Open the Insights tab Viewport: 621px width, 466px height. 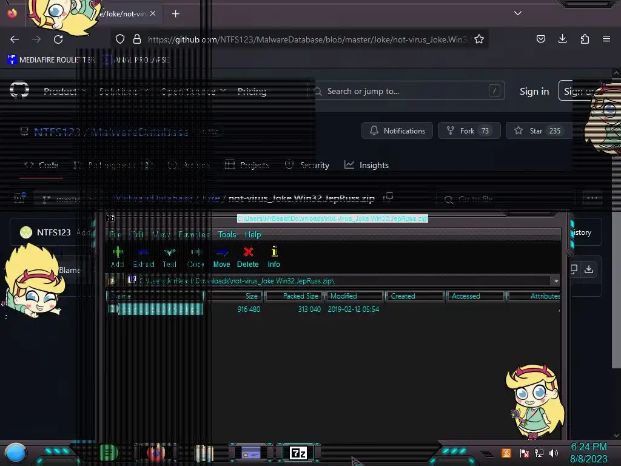[x=366, y=165]
